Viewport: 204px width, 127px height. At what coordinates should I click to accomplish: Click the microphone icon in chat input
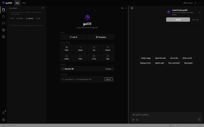(x=137, y=120)
